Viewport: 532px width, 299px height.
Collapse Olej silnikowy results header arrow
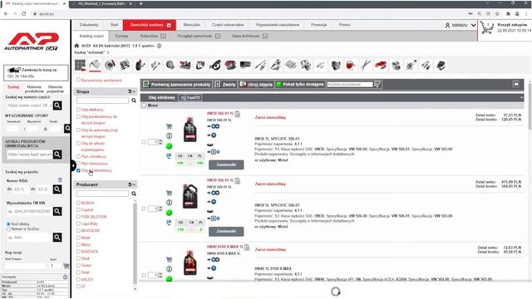click(x=521, y=98)
